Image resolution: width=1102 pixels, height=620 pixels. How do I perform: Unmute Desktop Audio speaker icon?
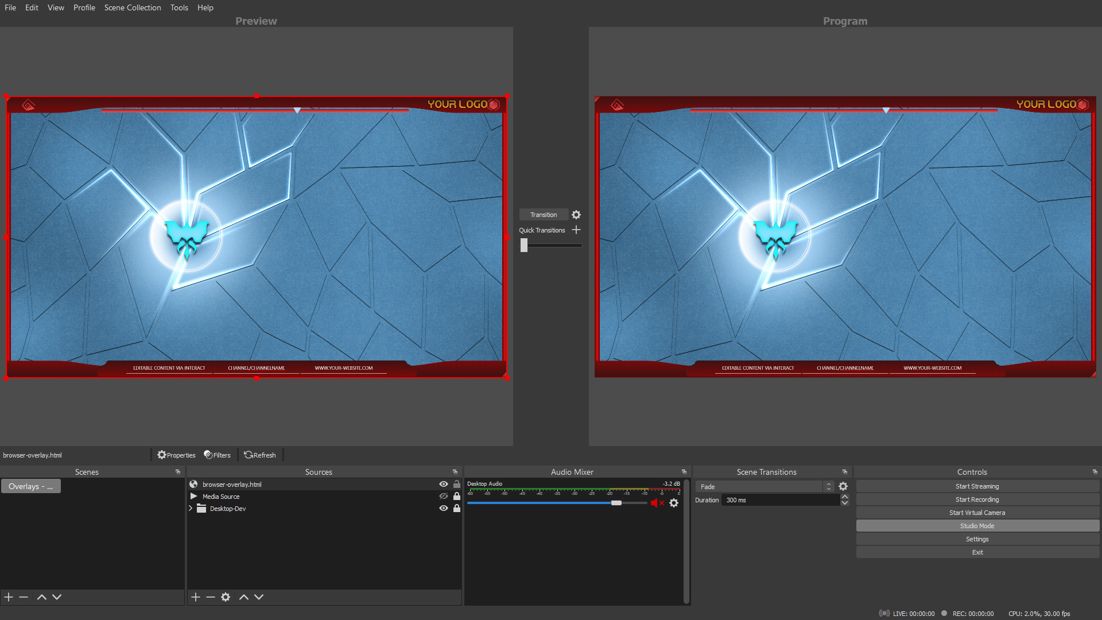tap(654, 503)
